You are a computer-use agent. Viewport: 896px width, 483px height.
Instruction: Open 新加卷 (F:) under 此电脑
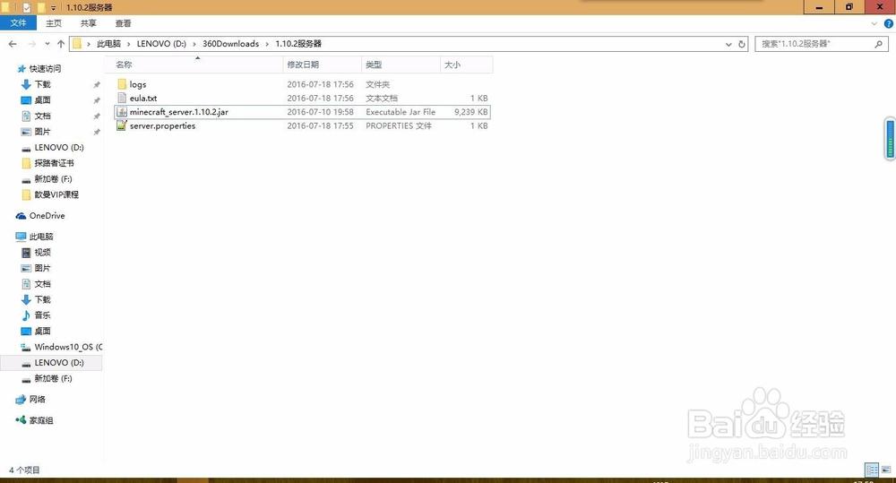click(53, 378)
